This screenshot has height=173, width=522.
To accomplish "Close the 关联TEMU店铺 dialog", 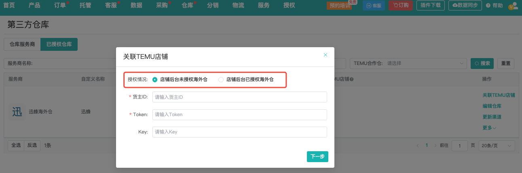I will 325,55.
